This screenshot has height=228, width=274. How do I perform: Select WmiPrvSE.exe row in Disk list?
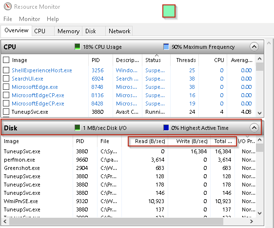[129, 201]
